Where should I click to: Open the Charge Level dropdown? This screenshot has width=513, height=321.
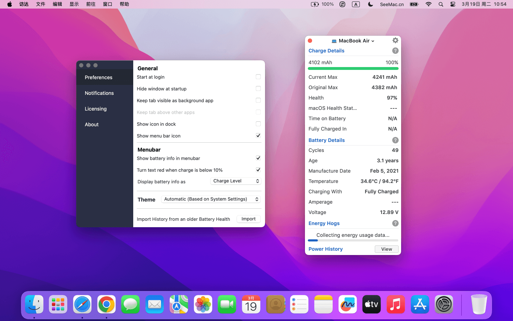[x=235, y=181]
